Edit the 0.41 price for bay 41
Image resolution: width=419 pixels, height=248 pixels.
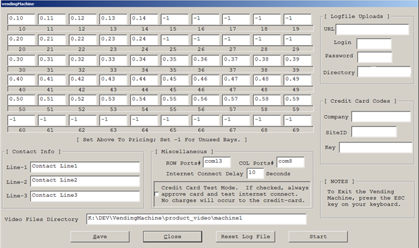point(52,80)
